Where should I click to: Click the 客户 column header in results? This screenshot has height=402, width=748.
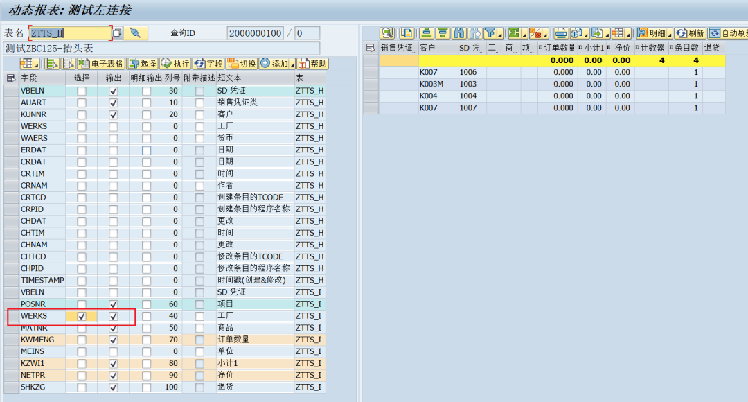(x=437, y=47)
